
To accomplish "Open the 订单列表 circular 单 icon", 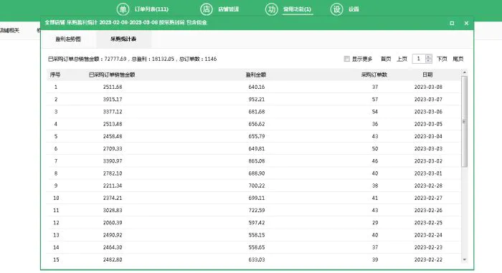I will (x=123, y=9).
